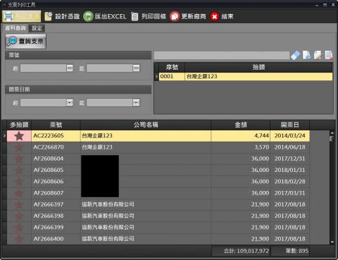Toggle the star for row AF2608604
The image size is (338, 260).
19,159
